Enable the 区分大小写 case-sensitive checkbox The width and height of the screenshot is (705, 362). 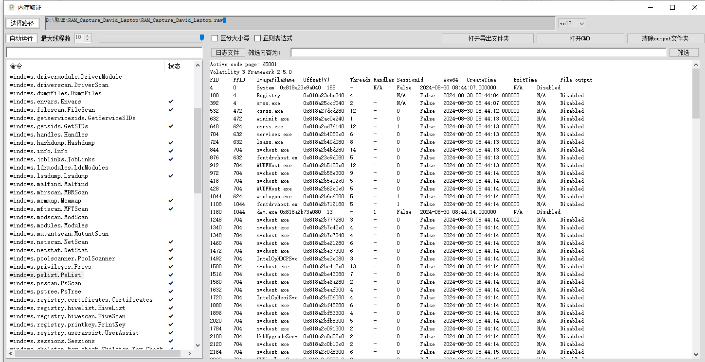tap(215, 38)
